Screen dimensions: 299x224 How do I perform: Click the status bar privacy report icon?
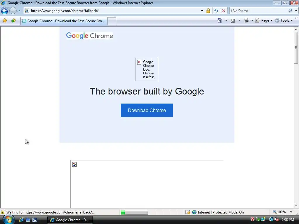click(x=188, y=212)
